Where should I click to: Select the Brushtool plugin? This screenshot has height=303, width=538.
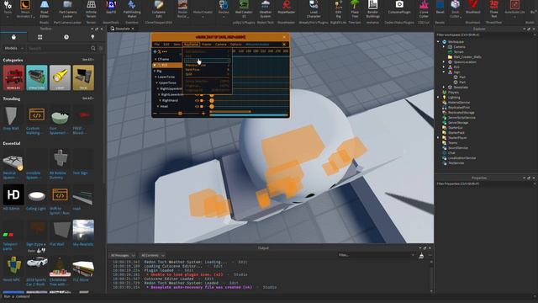pyautogui.click(x=472, y=8)
